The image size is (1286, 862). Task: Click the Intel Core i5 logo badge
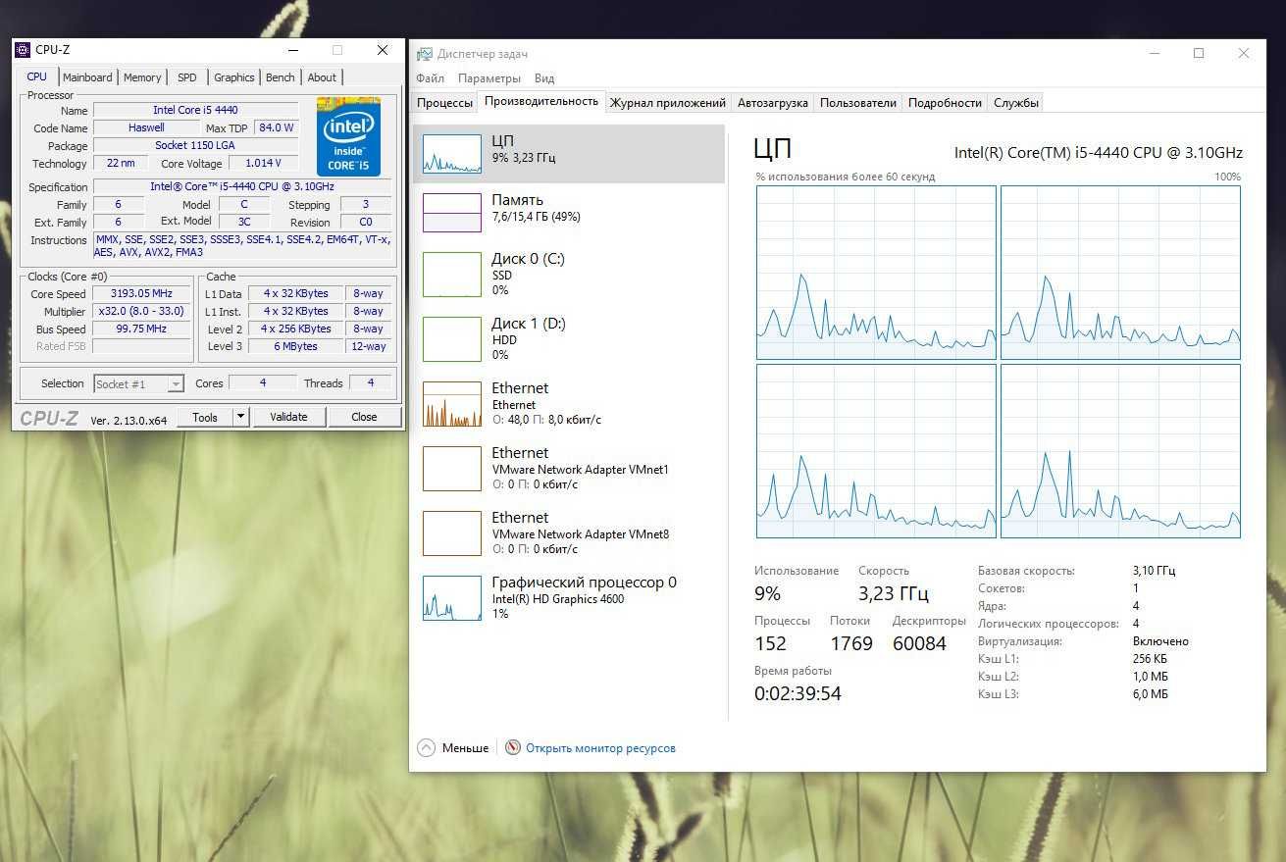[348, 136]
